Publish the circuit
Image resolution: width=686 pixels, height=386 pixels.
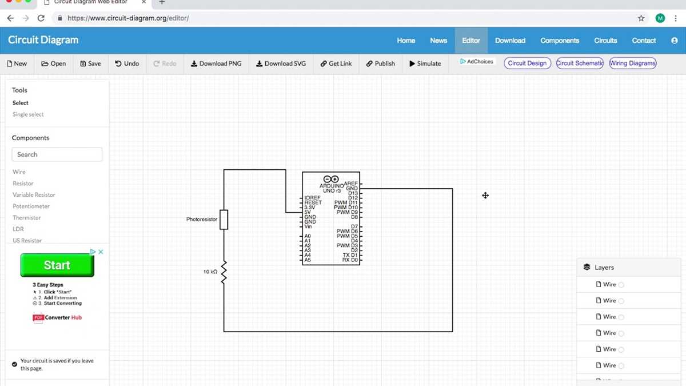381,63
